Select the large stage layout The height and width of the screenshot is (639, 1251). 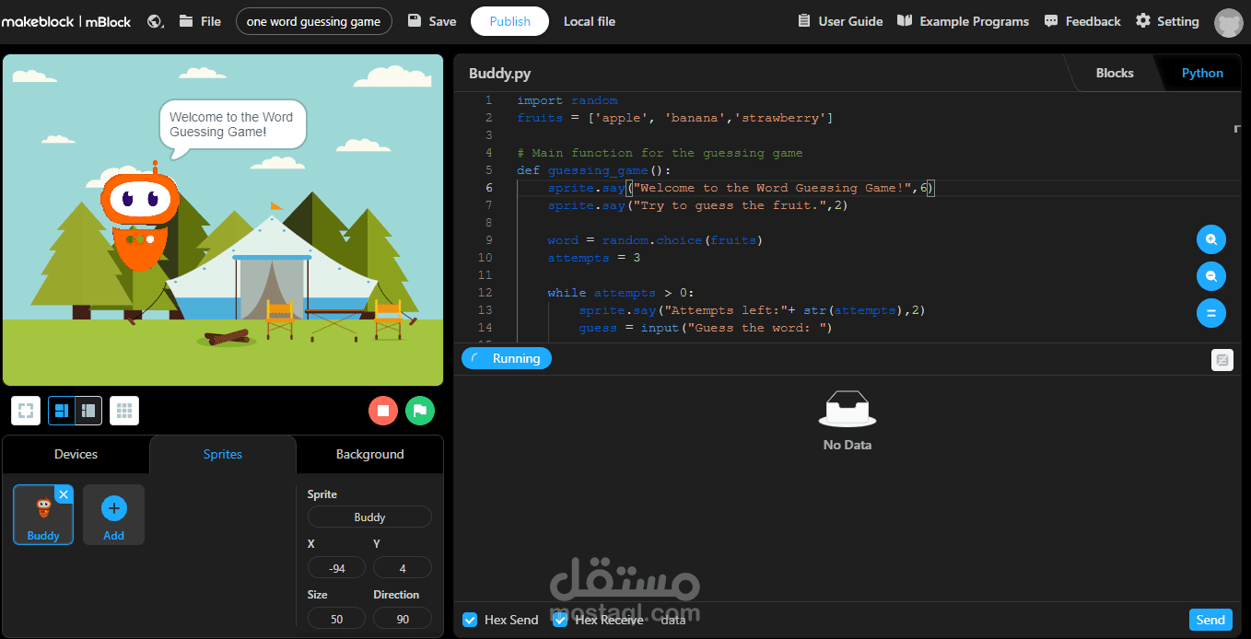click(x=62, y=411)
